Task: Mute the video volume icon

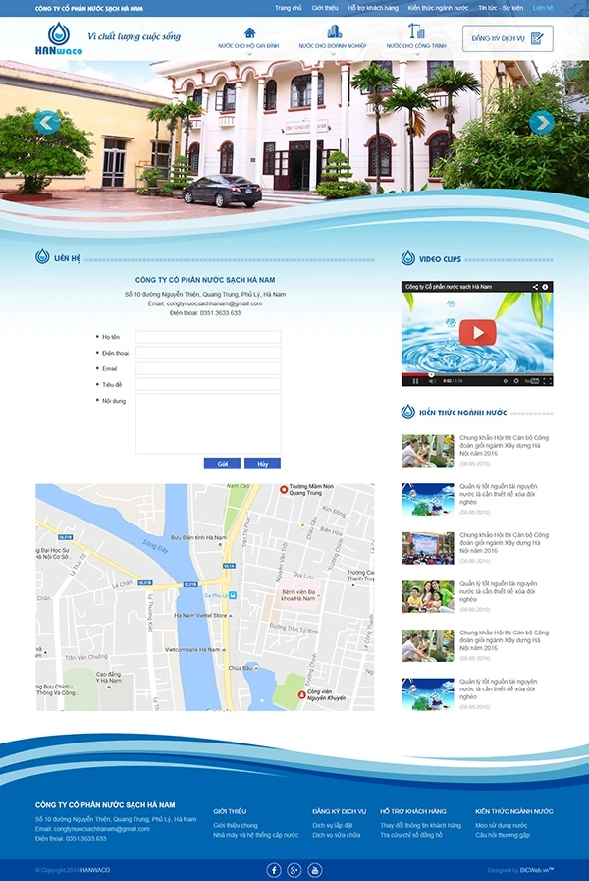Action: click(432, 381)
